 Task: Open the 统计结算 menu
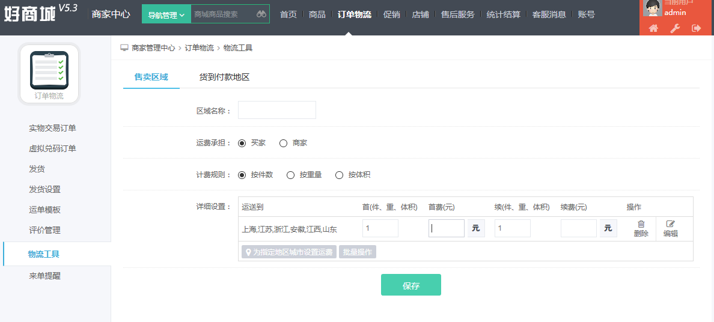point(503,14)
